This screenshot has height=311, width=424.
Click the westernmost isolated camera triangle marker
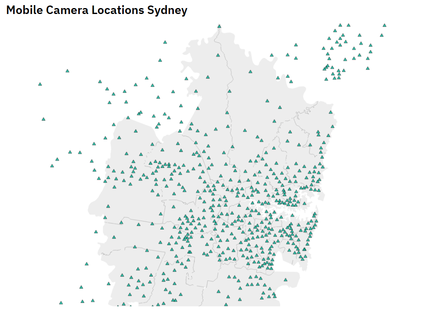tap(40, 84)
